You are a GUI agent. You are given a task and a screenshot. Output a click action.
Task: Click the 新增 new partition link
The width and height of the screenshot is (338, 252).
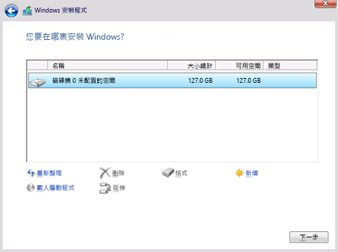pyautogui.click(x=251, y=173)
